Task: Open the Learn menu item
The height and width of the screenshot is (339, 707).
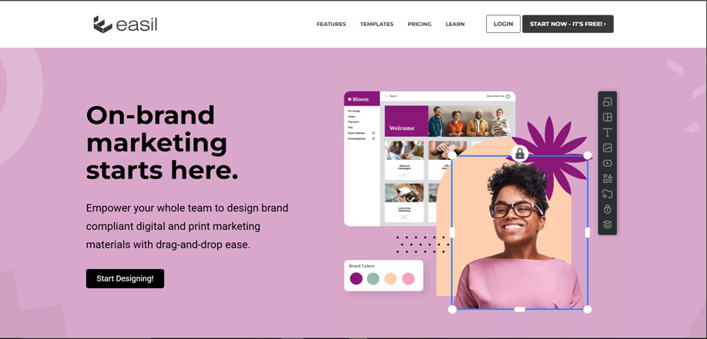Action: 455,25
